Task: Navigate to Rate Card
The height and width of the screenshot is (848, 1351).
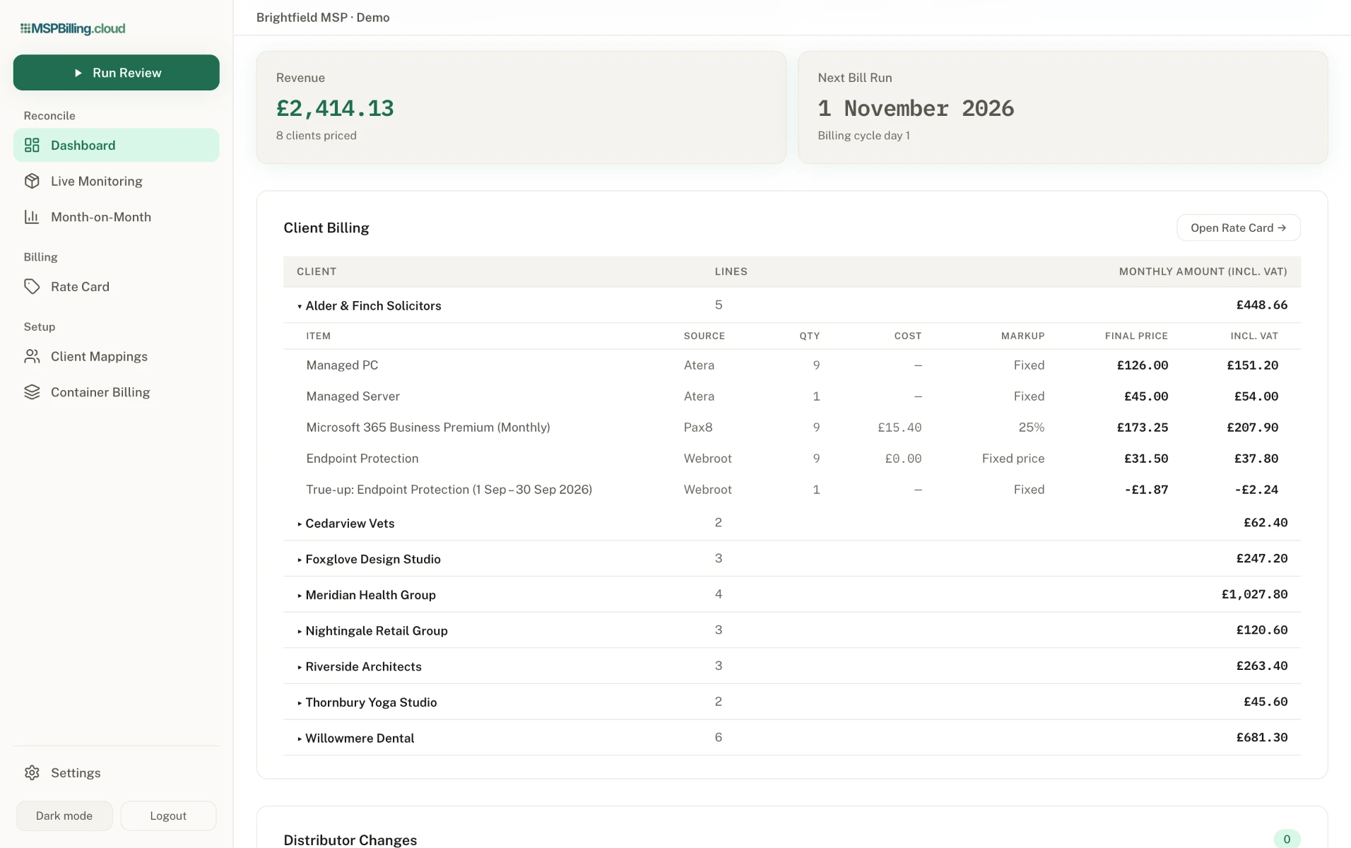Action: 116,286
